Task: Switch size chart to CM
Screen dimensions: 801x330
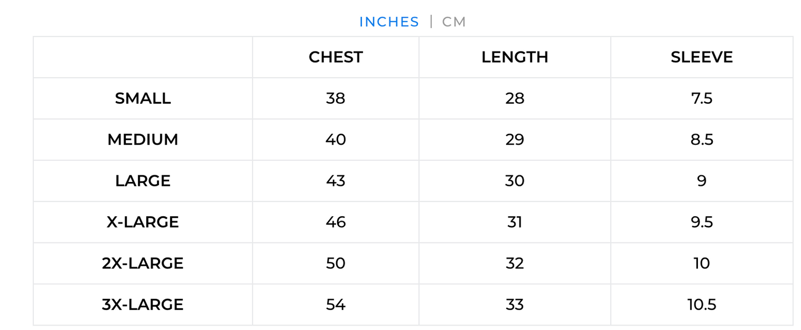Action: click(x=454, y=22)
